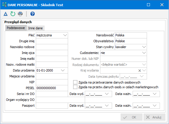Click the Drugie imię input field
The height and width of the screenshot is (124, 169).
(x=52, y=41)
